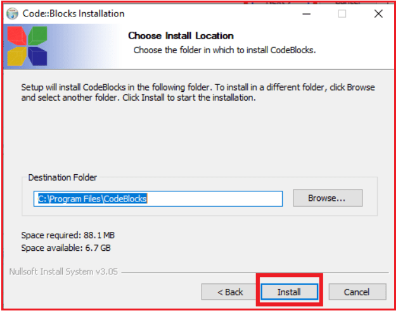Click the Destination Folder group label
The height and width of the screenshot is (313, 398).
[63, 177]
